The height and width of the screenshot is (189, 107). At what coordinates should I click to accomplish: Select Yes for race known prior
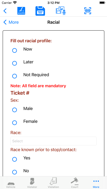(14, 159)
